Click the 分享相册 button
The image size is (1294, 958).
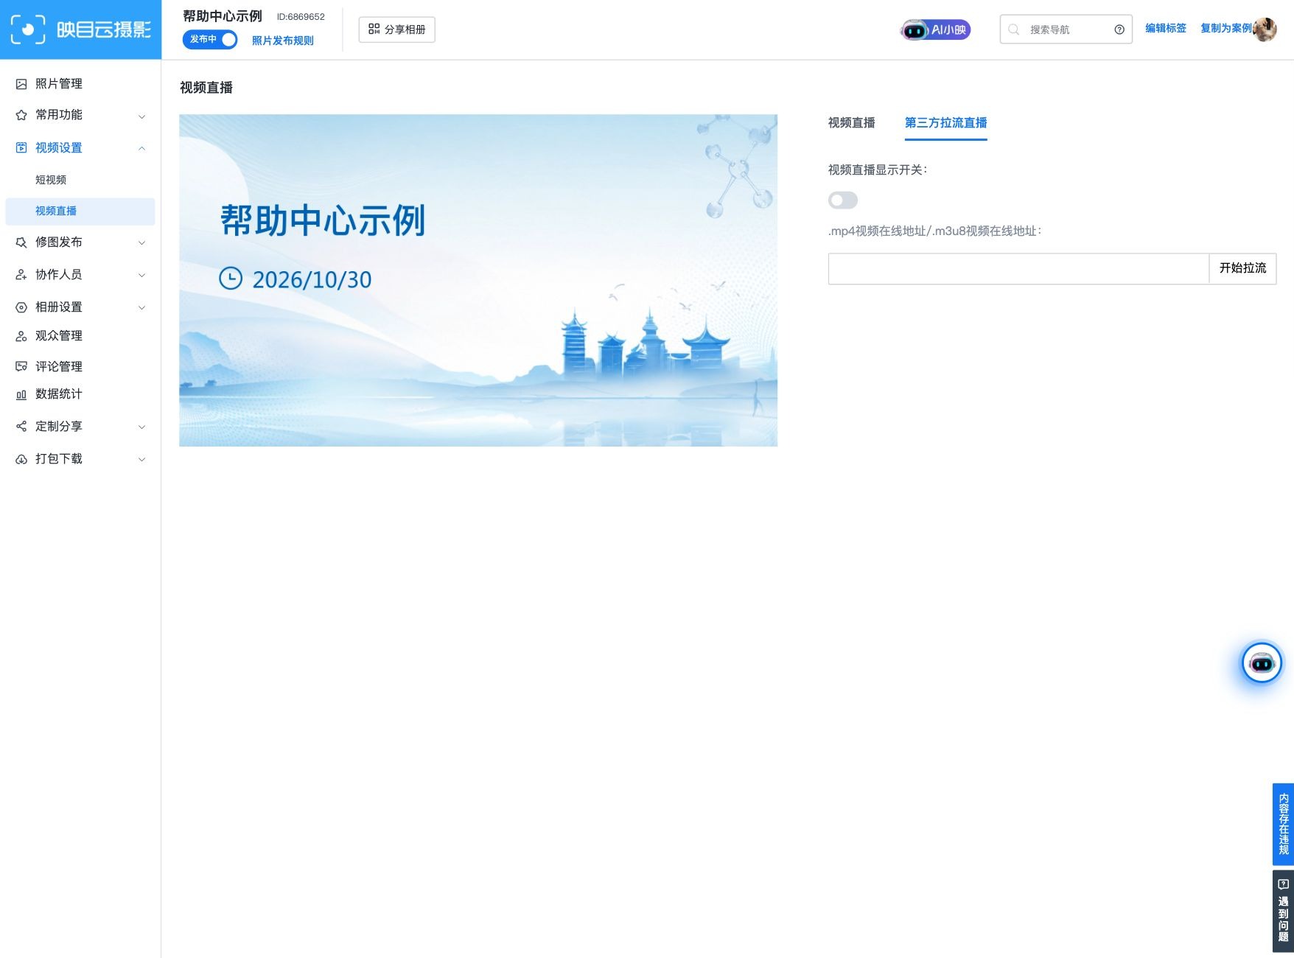[x=396, y=29]
